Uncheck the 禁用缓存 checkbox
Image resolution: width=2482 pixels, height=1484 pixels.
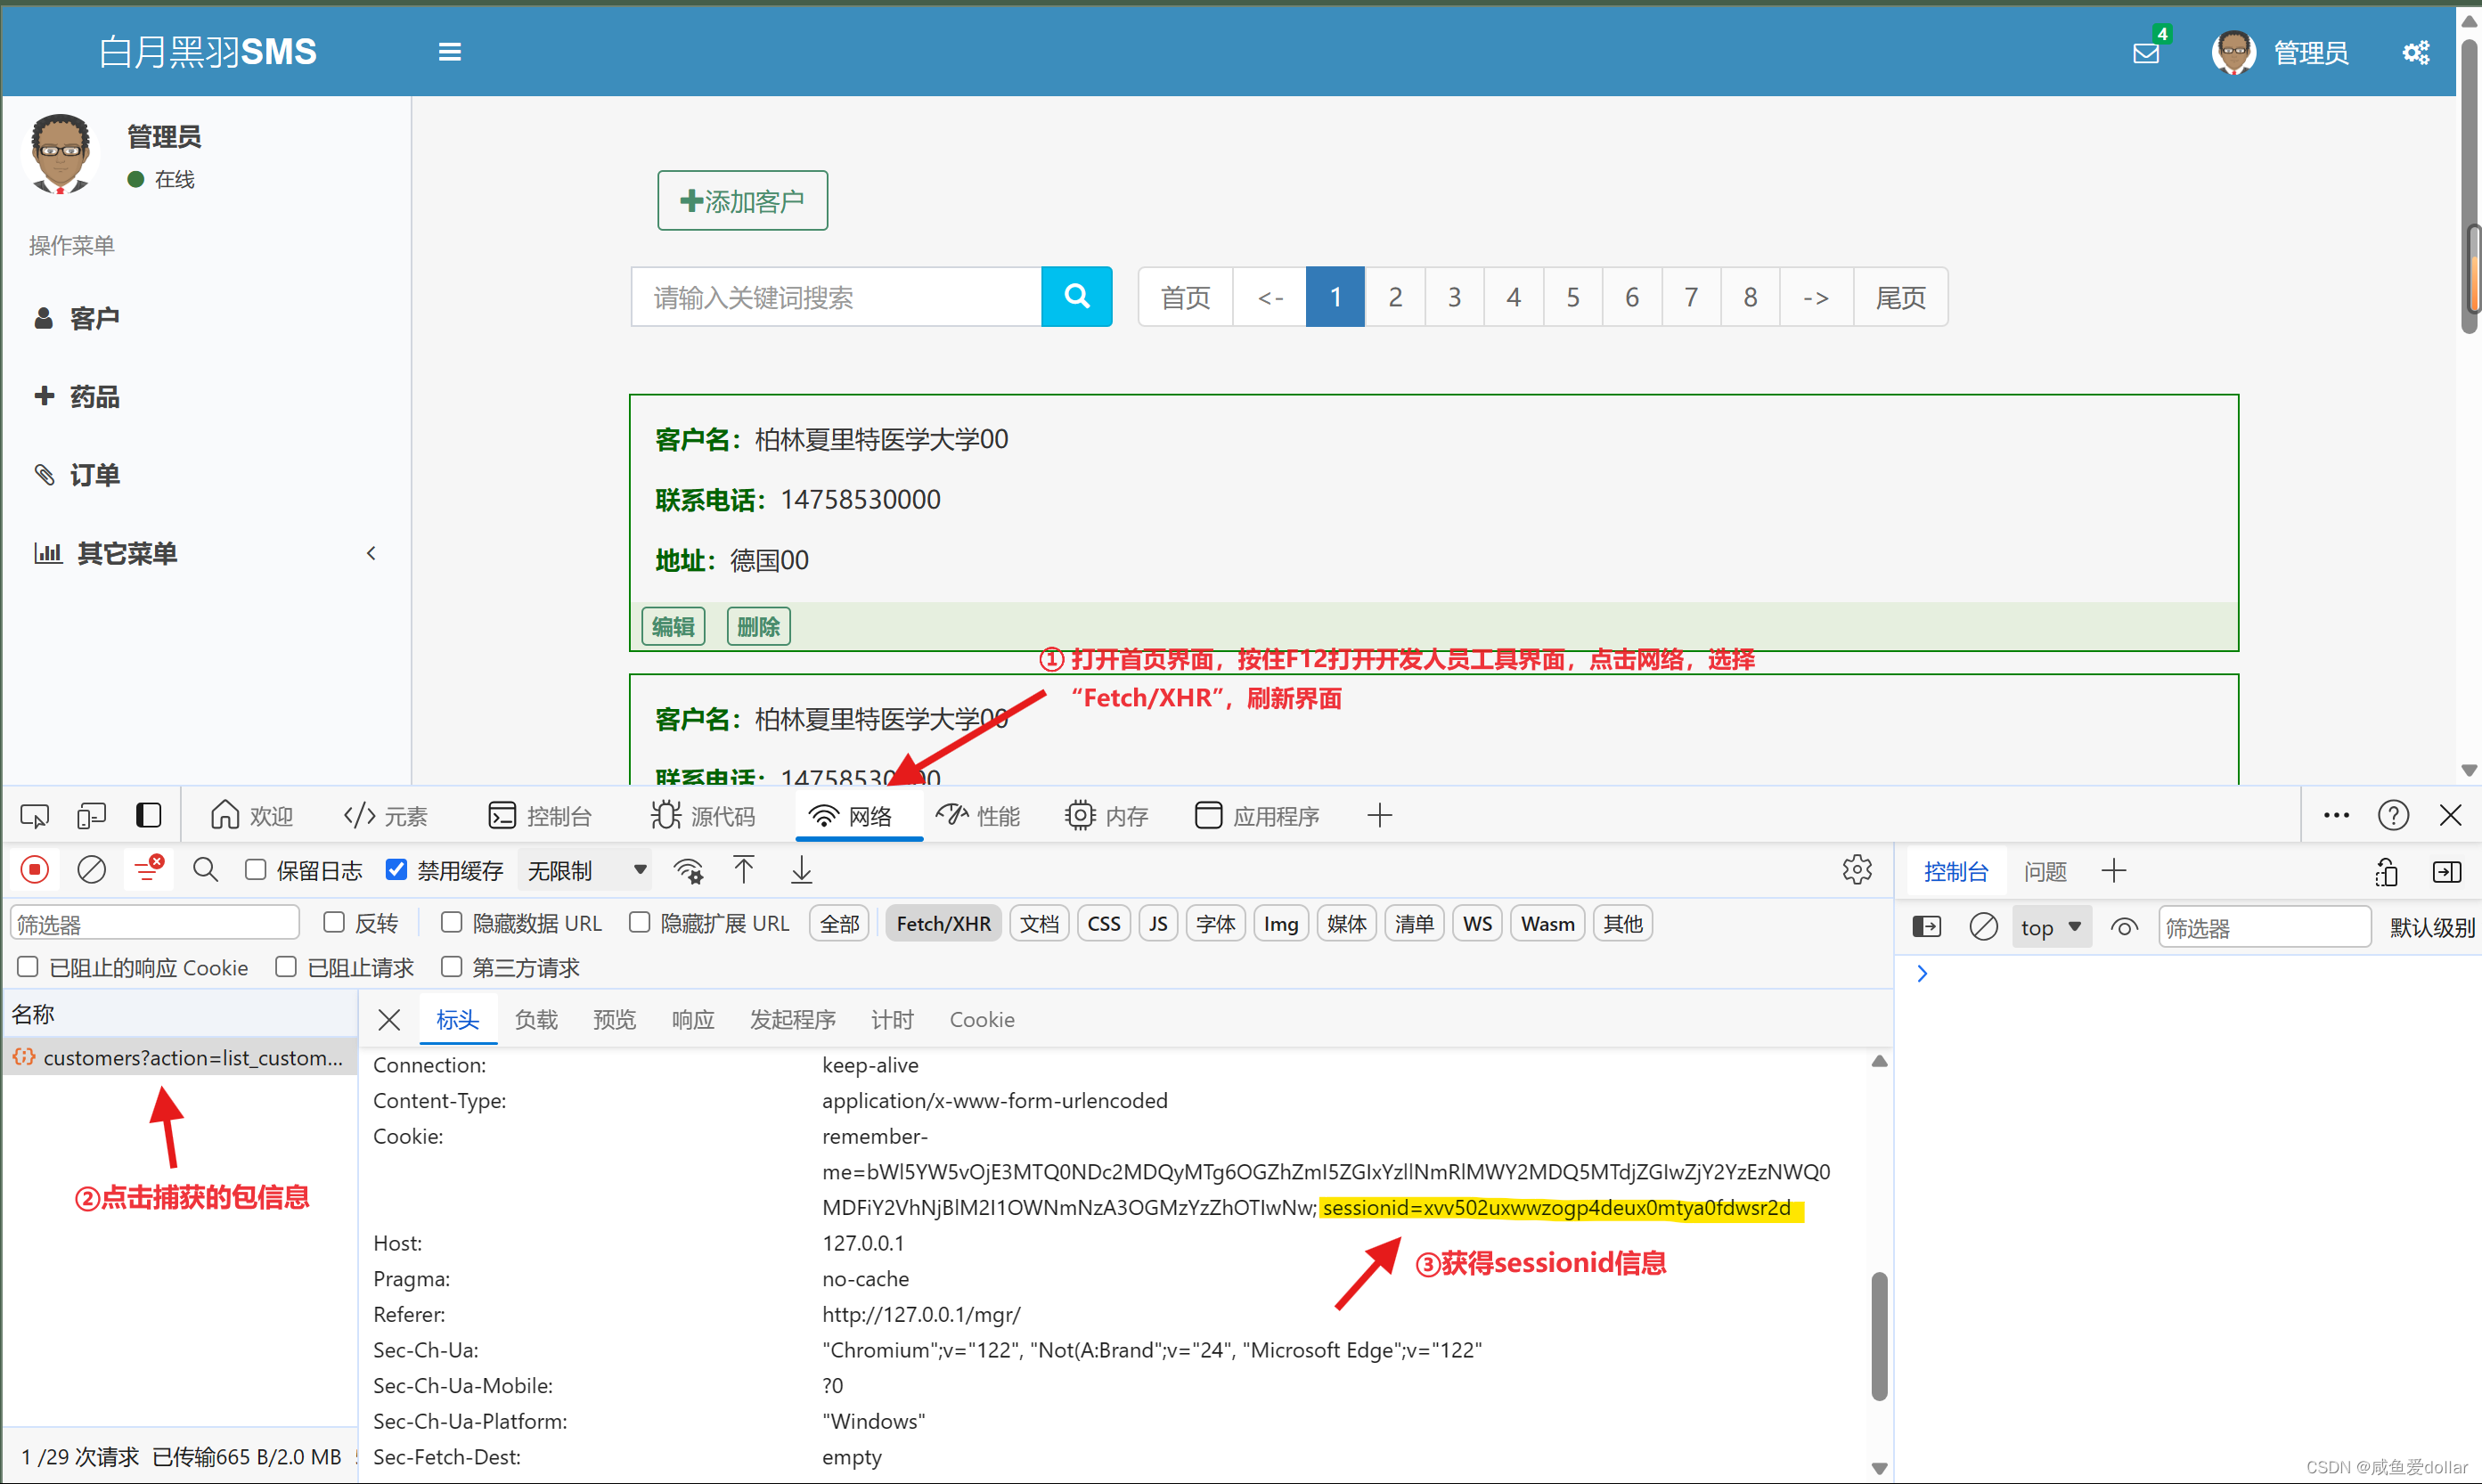[x=397, y=870]
